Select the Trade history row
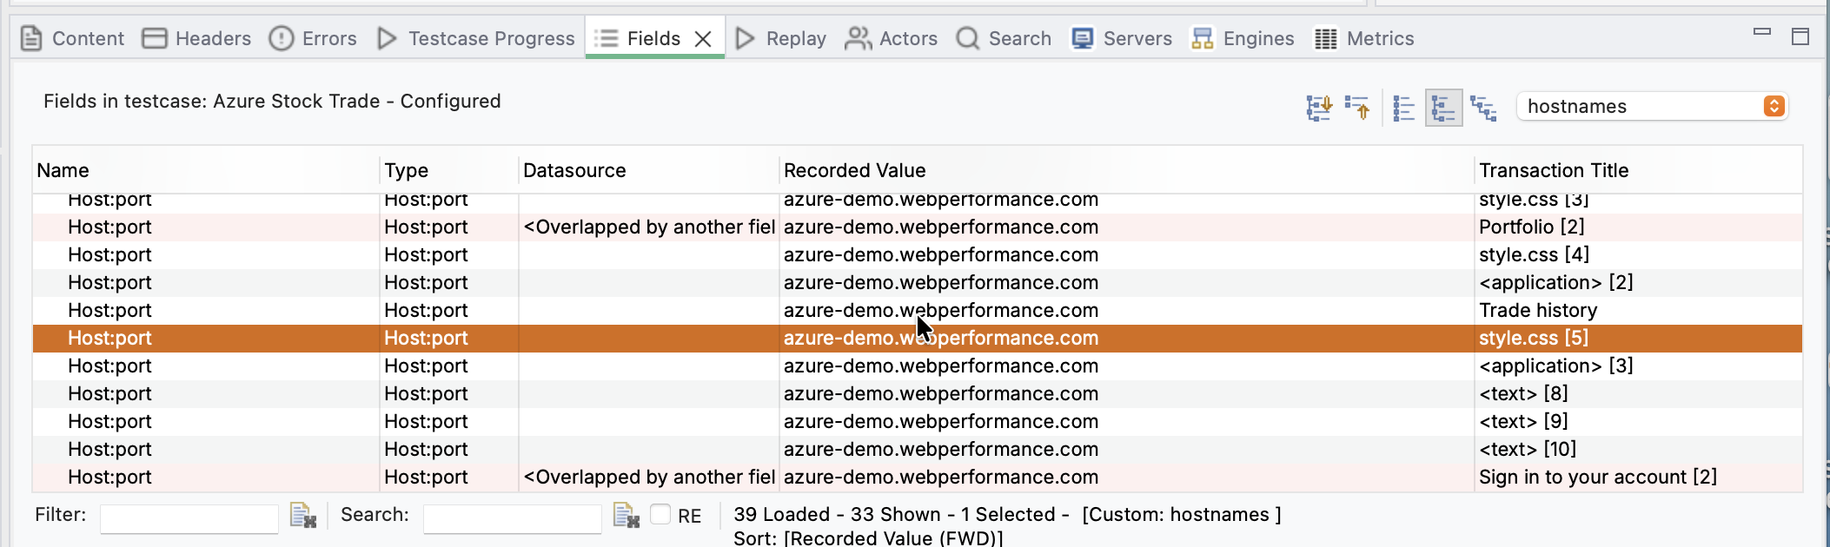Screen dimensions: 1830x547 (918, 310)
